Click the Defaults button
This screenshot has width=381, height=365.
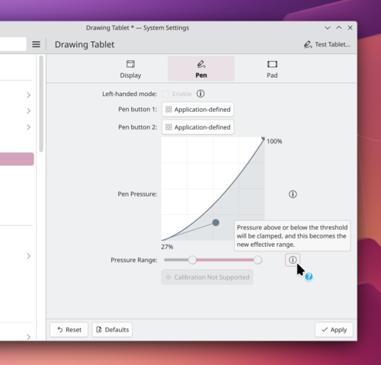coord(112,330)
